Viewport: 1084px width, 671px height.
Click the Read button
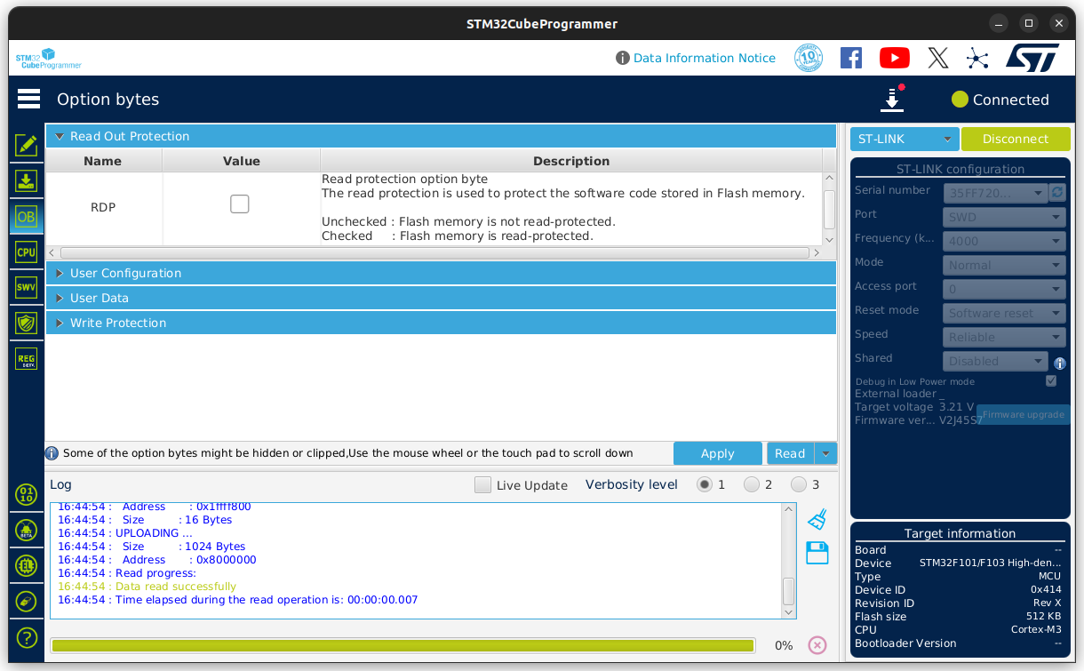[x=790, y=453]
